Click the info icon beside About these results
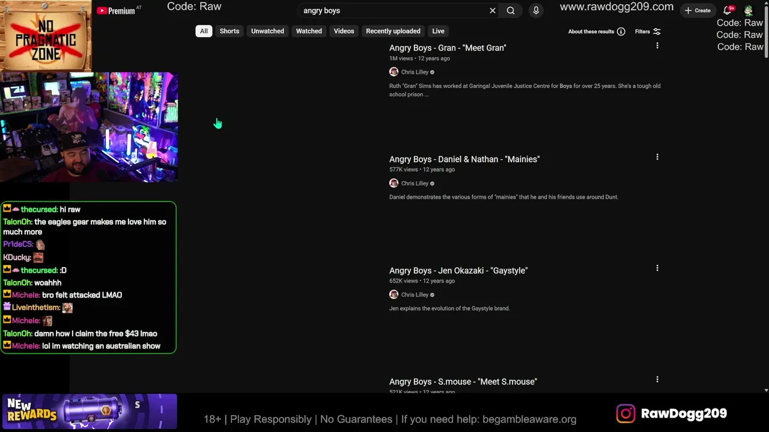The width and height of the screenshot is (769, 432). pyautogui.click(x=621, y=31)
